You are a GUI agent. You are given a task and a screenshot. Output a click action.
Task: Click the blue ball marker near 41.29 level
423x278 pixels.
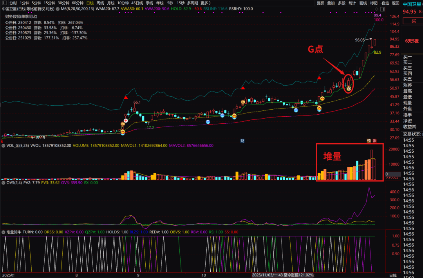[296, 110]
